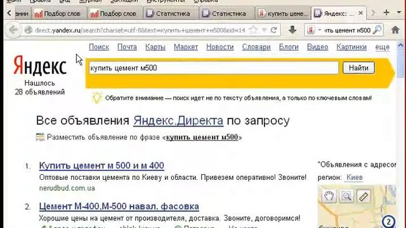Open the Словари link
Screen dimensions: 406x228
pyautogui.click(x=256, y=47)
